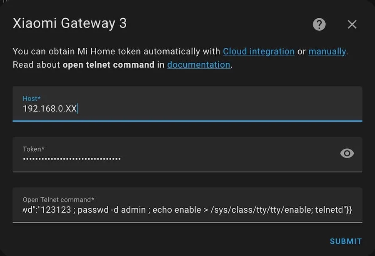Reveal the token with the eye icon
Screen dimensions: 375x256
click(x=347, y=154)
